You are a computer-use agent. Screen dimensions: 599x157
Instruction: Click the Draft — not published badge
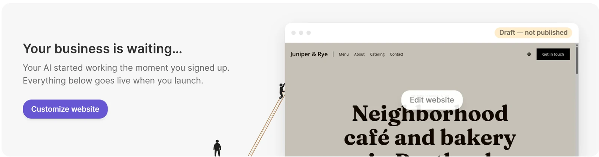point(533,33)
